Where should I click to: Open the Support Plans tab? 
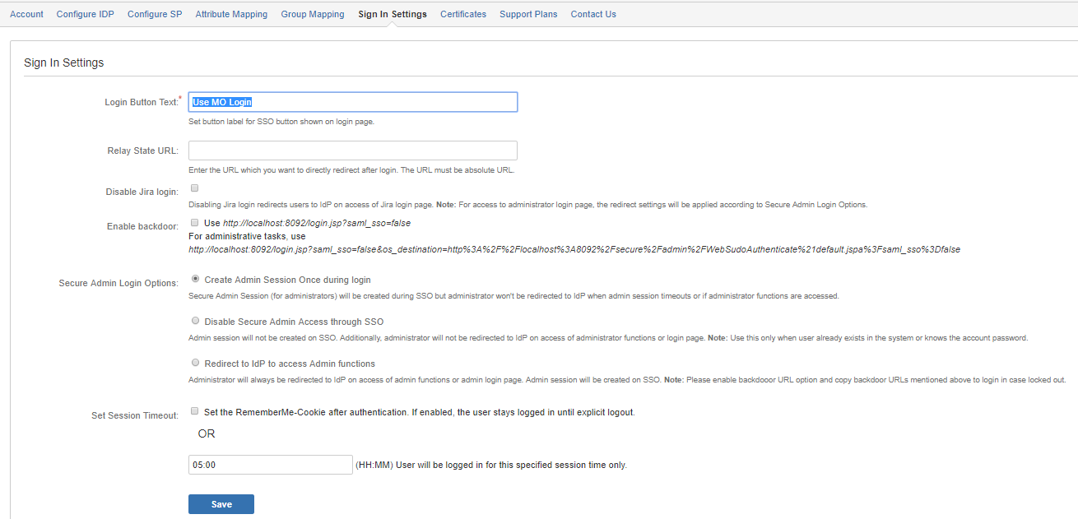coord(528,14)
